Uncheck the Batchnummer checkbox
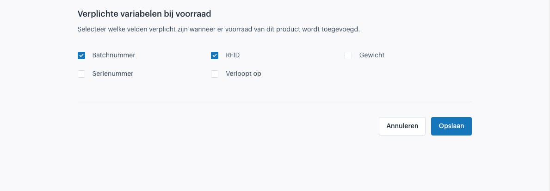 (x=81, y=55)
